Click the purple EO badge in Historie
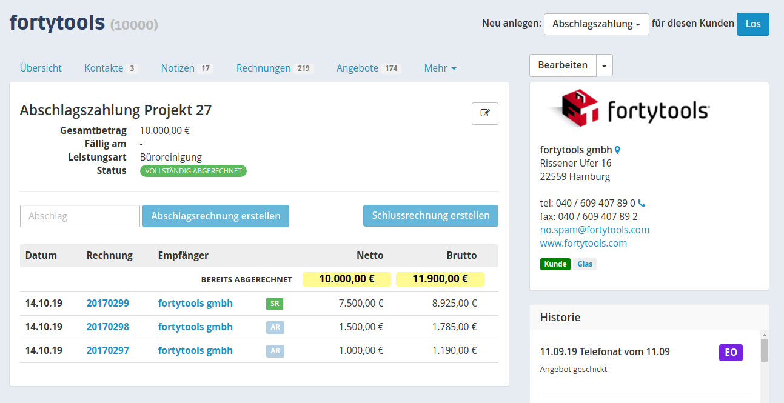 click(731, 353)
